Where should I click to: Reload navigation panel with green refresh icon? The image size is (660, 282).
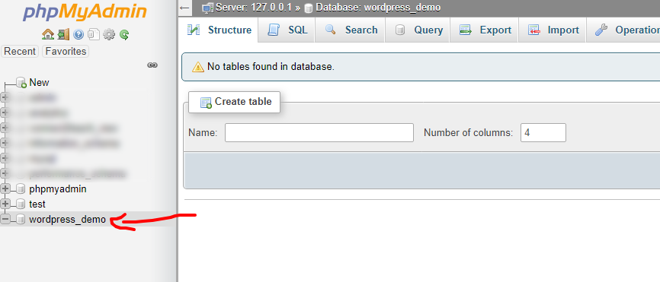point(123,34)
